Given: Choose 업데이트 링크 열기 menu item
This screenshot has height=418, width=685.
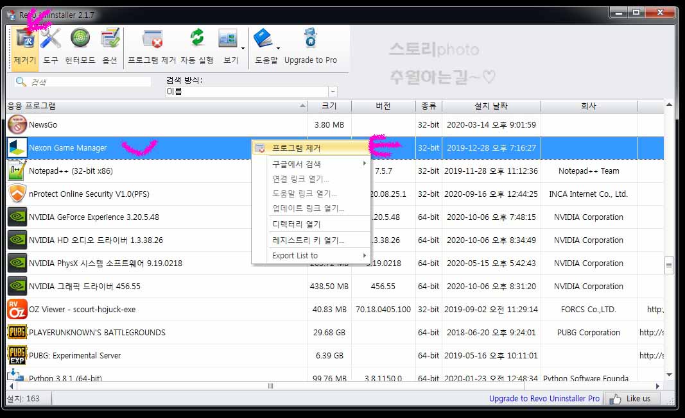Looking at the screenshot, I should [311, 208].
